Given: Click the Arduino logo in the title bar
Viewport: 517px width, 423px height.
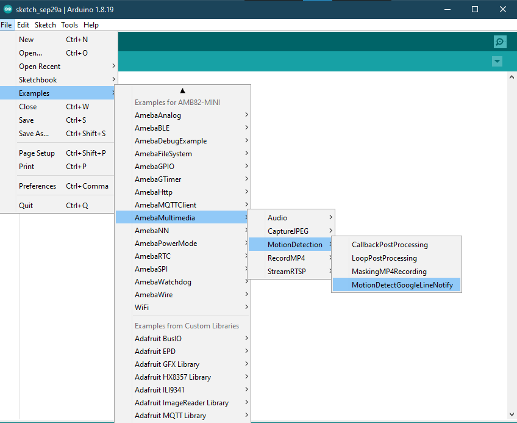Looking at the screenshot, I should [x=8, y=9].
